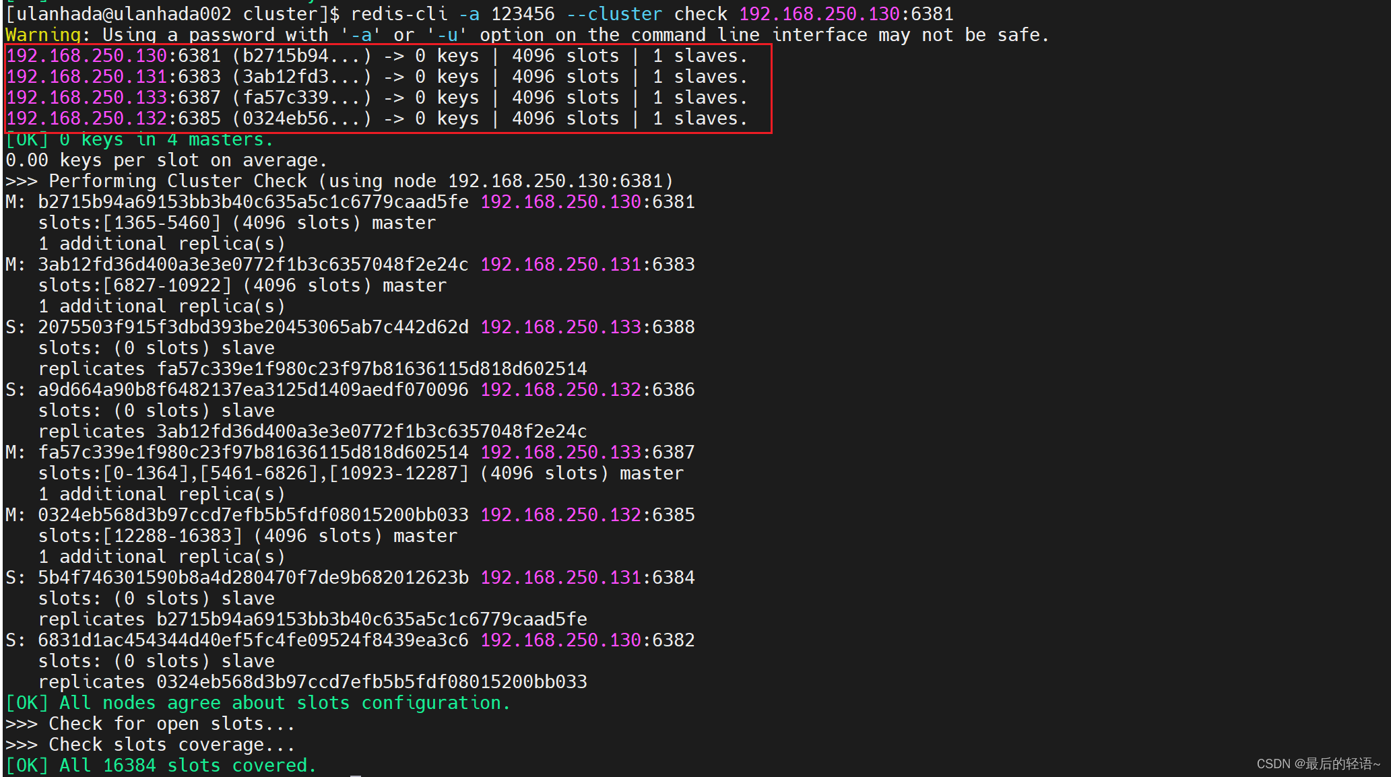
Task: Click slave node ID 2075503f915f3dbd393be20453065ab7c442d62d
Action: tap(253, 327)
